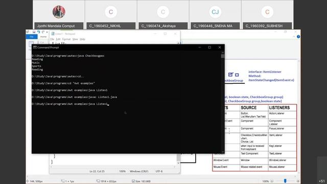Click the checkbox icon above 'CheckboxGroup' in the slide
Image resolution: width=327 pixels, height=184 pixels.
[230, 75]
